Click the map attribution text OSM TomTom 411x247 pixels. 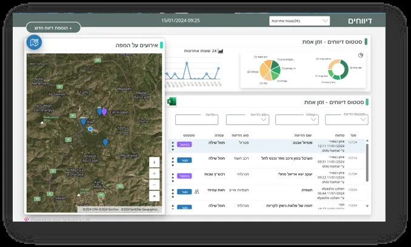tap(101, 209)
